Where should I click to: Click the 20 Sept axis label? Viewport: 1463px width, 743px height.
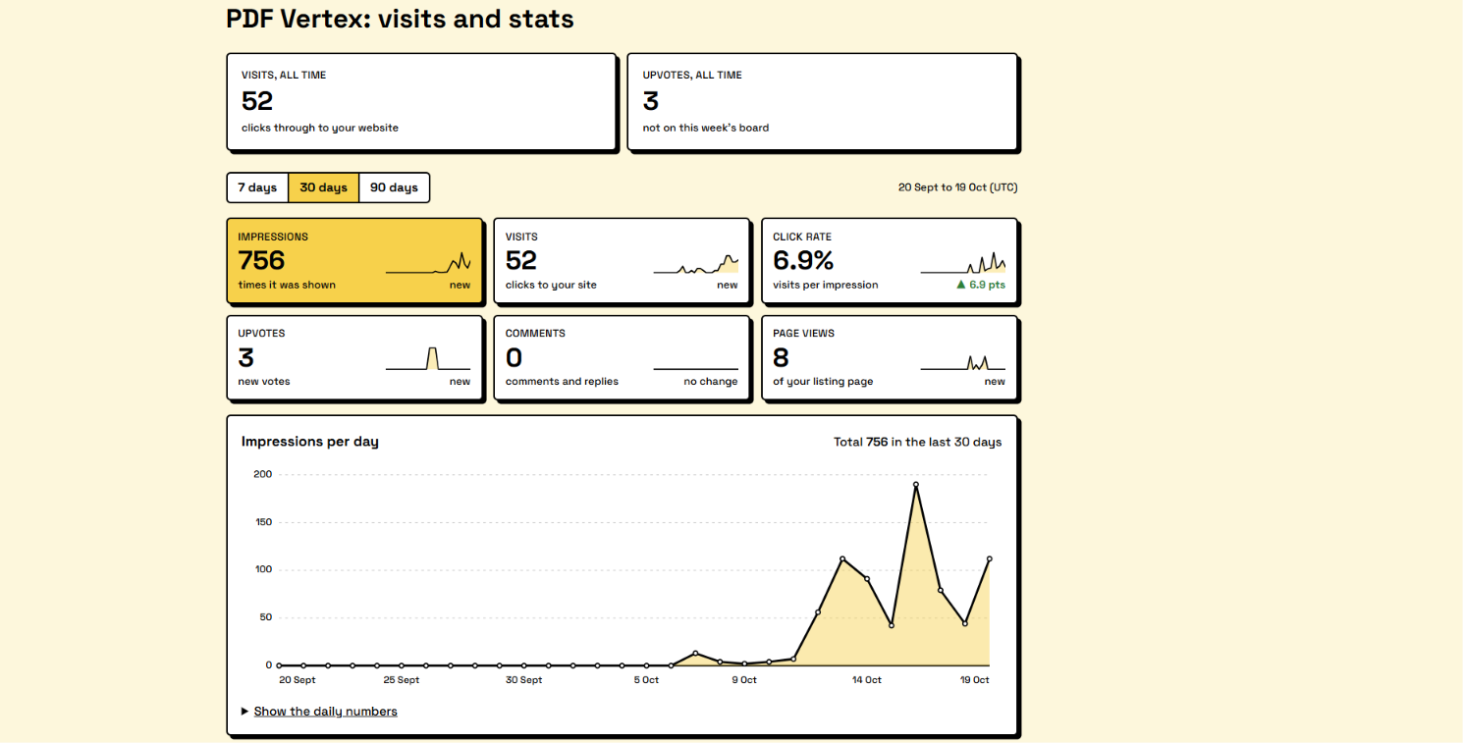pyautogui.click(x=298, y=680)
